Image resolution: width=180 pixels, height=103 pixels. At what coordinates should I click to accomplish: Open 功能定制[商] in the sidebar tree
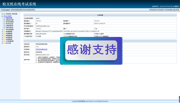coord(9,28)
